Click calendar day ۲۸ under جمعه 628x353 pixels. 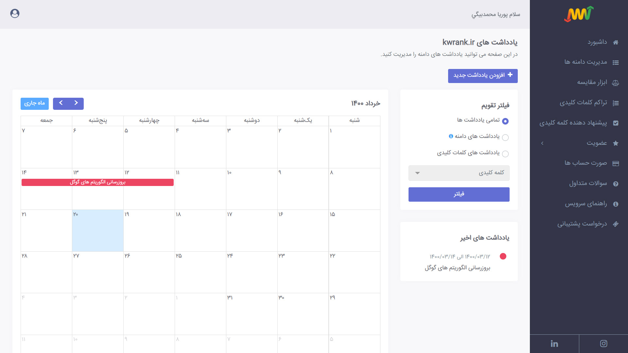pos(46,272)
